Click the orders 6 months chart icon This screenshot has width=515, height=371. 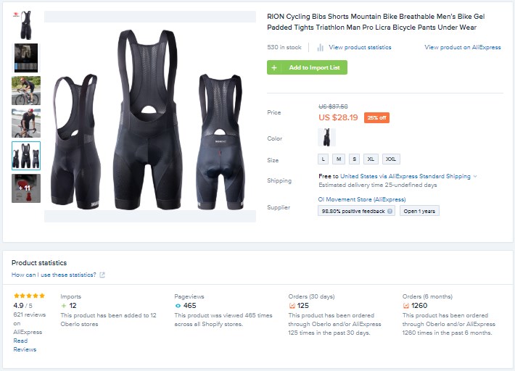click(406, 306)
